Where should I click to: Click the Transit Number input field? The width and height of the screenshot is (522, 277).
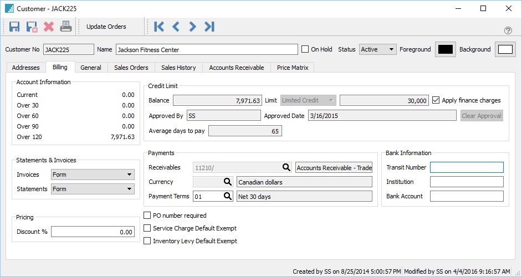pyautogui.click(x=467, y=167)
